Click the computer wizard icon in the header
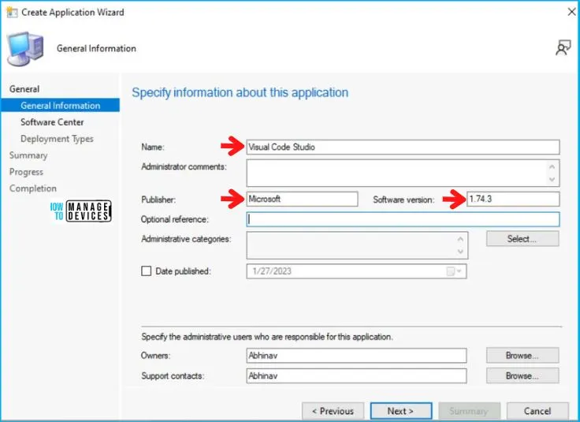The image size is (580, 422). tap(25, 48)
